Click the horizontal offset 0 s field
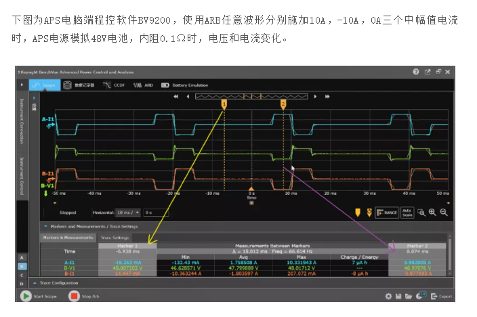 [x=155, y=212]
